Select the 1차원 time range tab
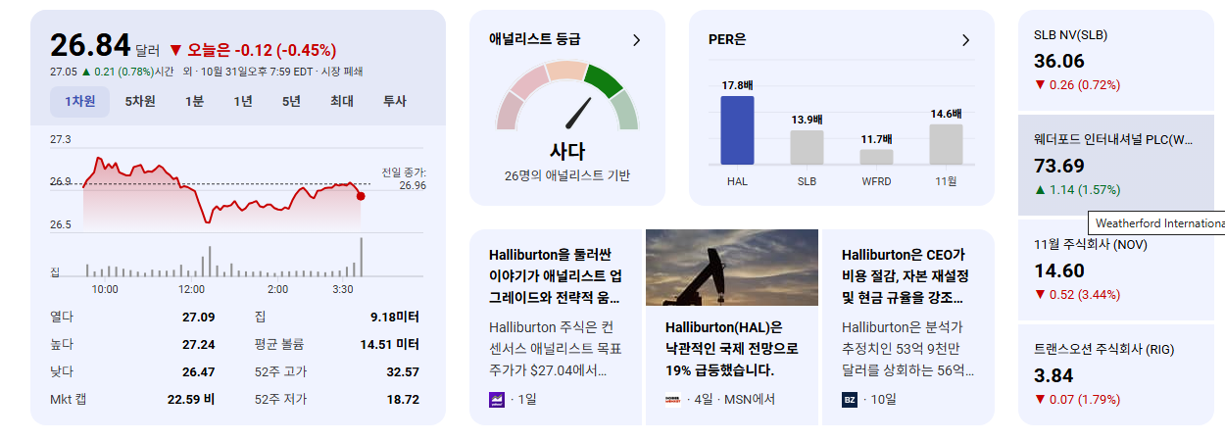This screenshot has width=1225, height=441. 80,102
